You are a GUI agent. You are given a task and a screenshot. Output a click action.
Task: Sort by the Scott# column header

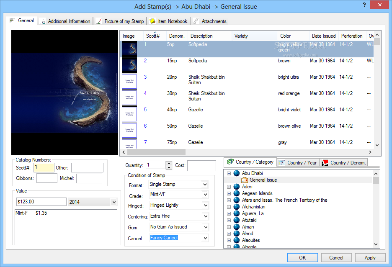pyautogui.click(x=155, y=36)
